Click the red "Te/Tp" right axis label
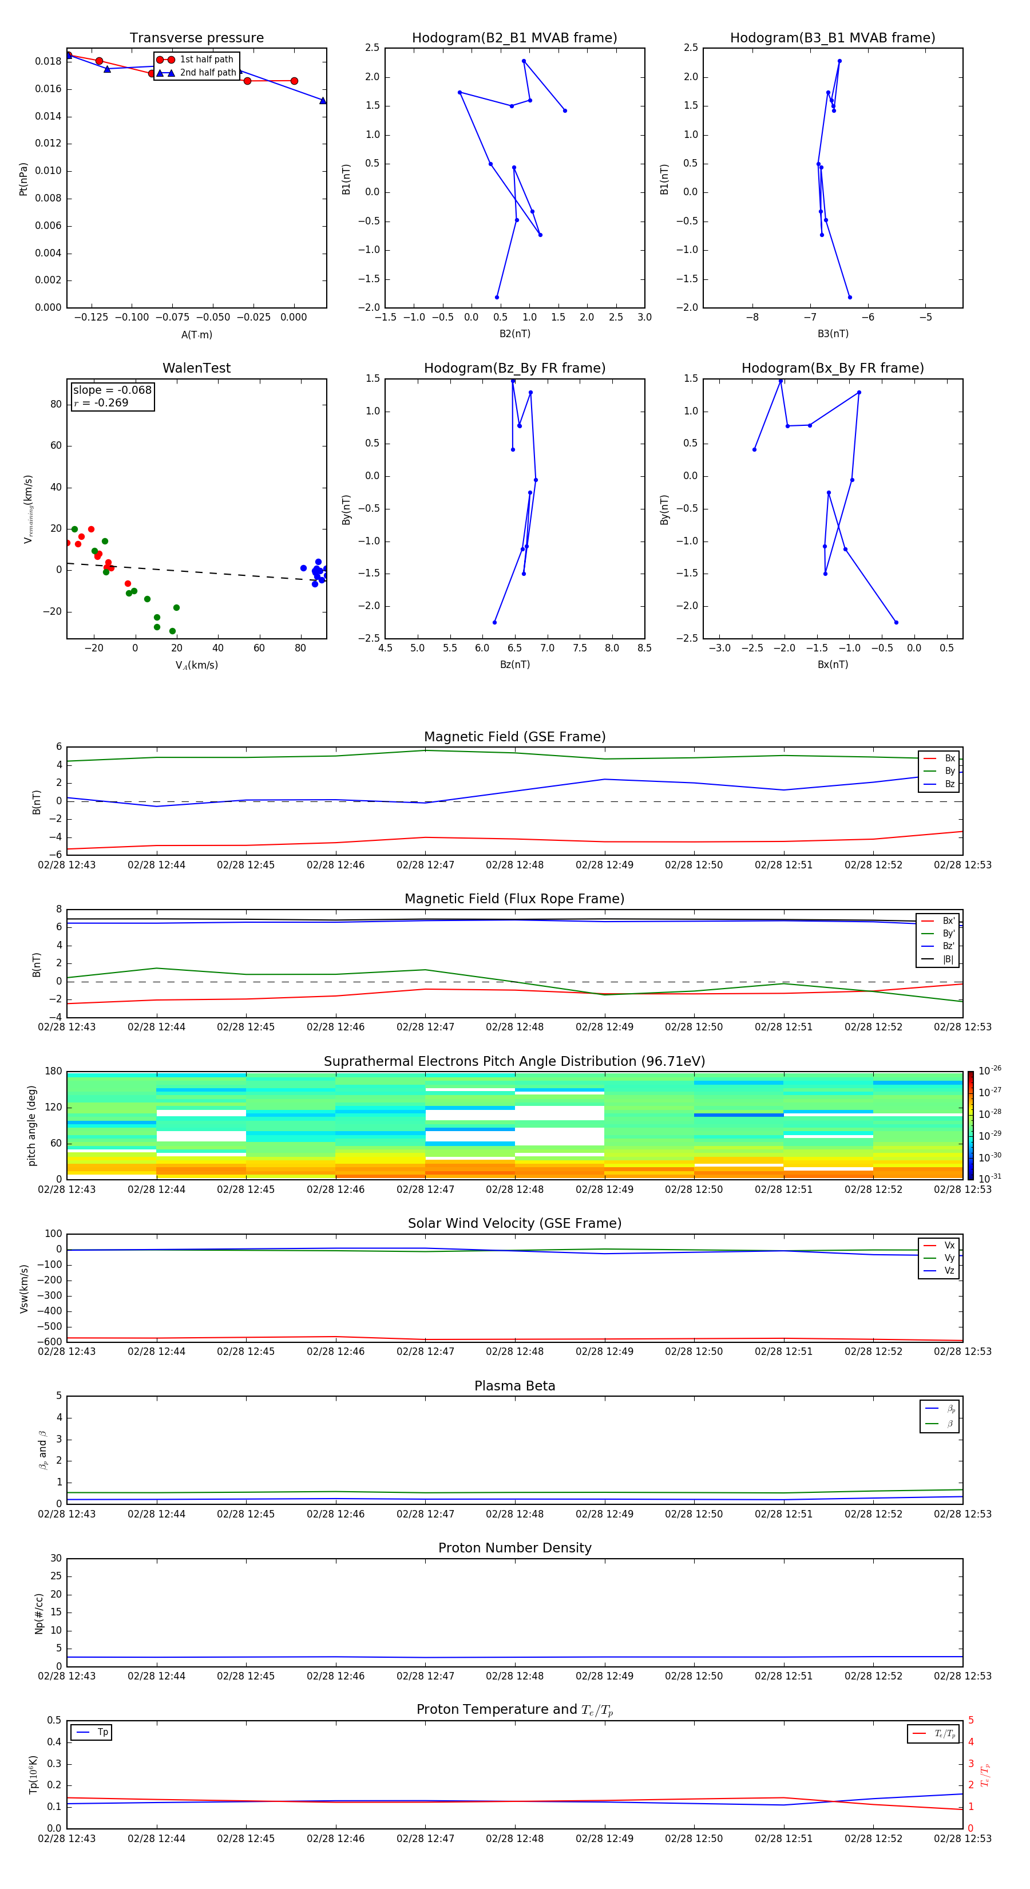Screen dimensions: 1030x1889 point(985,1775)
